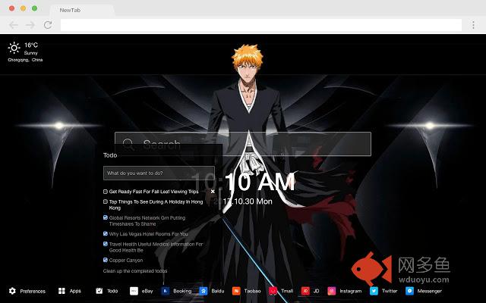Click the Todo checklist icon in bottom bar
This screenshot has height=303, width=486.
[x=99, y=291]
